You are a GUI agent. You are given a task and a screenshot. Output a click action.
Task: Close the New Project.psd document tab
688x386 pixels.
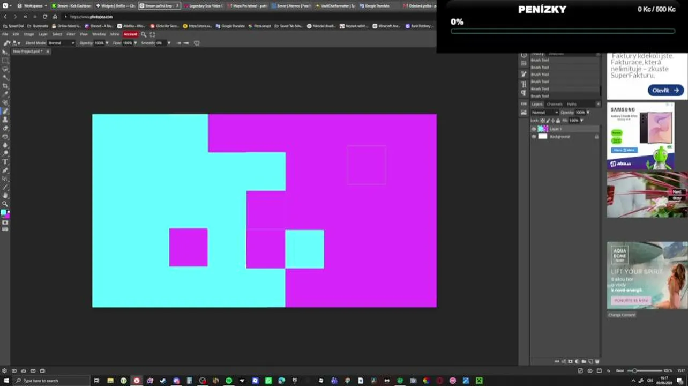tap(48, 51)
